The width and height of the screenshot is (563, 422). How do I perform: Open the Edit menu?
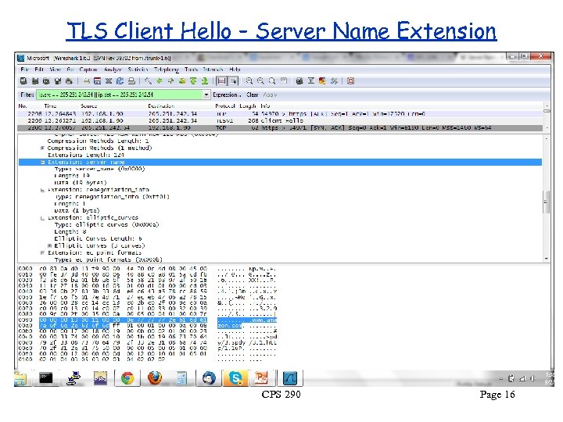pyautogui.click(x=39, y=70)
